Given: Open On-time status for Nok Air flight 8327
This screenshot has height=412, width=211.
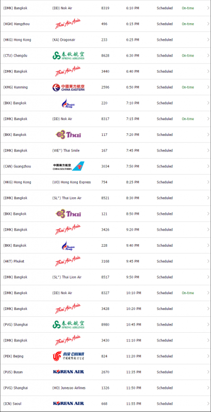Looking at the screenshot, I should point(188,293).
